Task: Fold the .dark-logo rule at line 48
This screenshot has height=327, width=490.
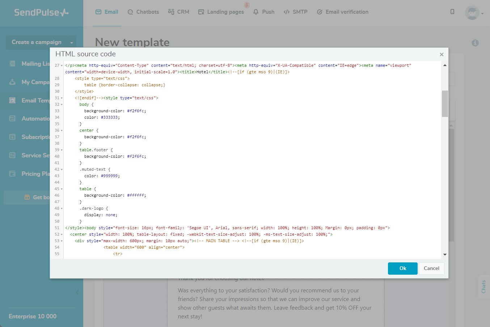Action: pyautogui.click(x=62, y=209)
